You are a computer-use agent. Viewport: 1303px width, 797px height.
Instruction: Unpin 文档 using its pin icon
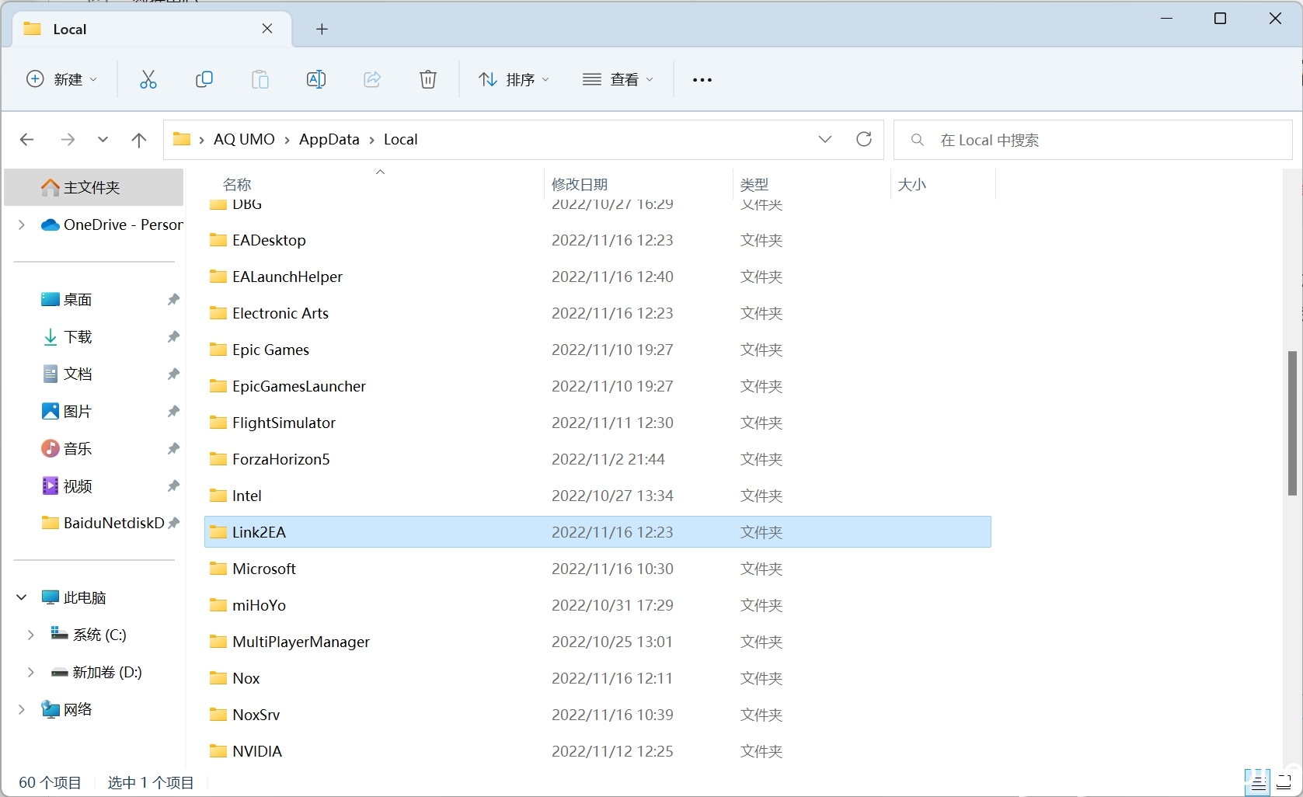(x=173, y=374)
